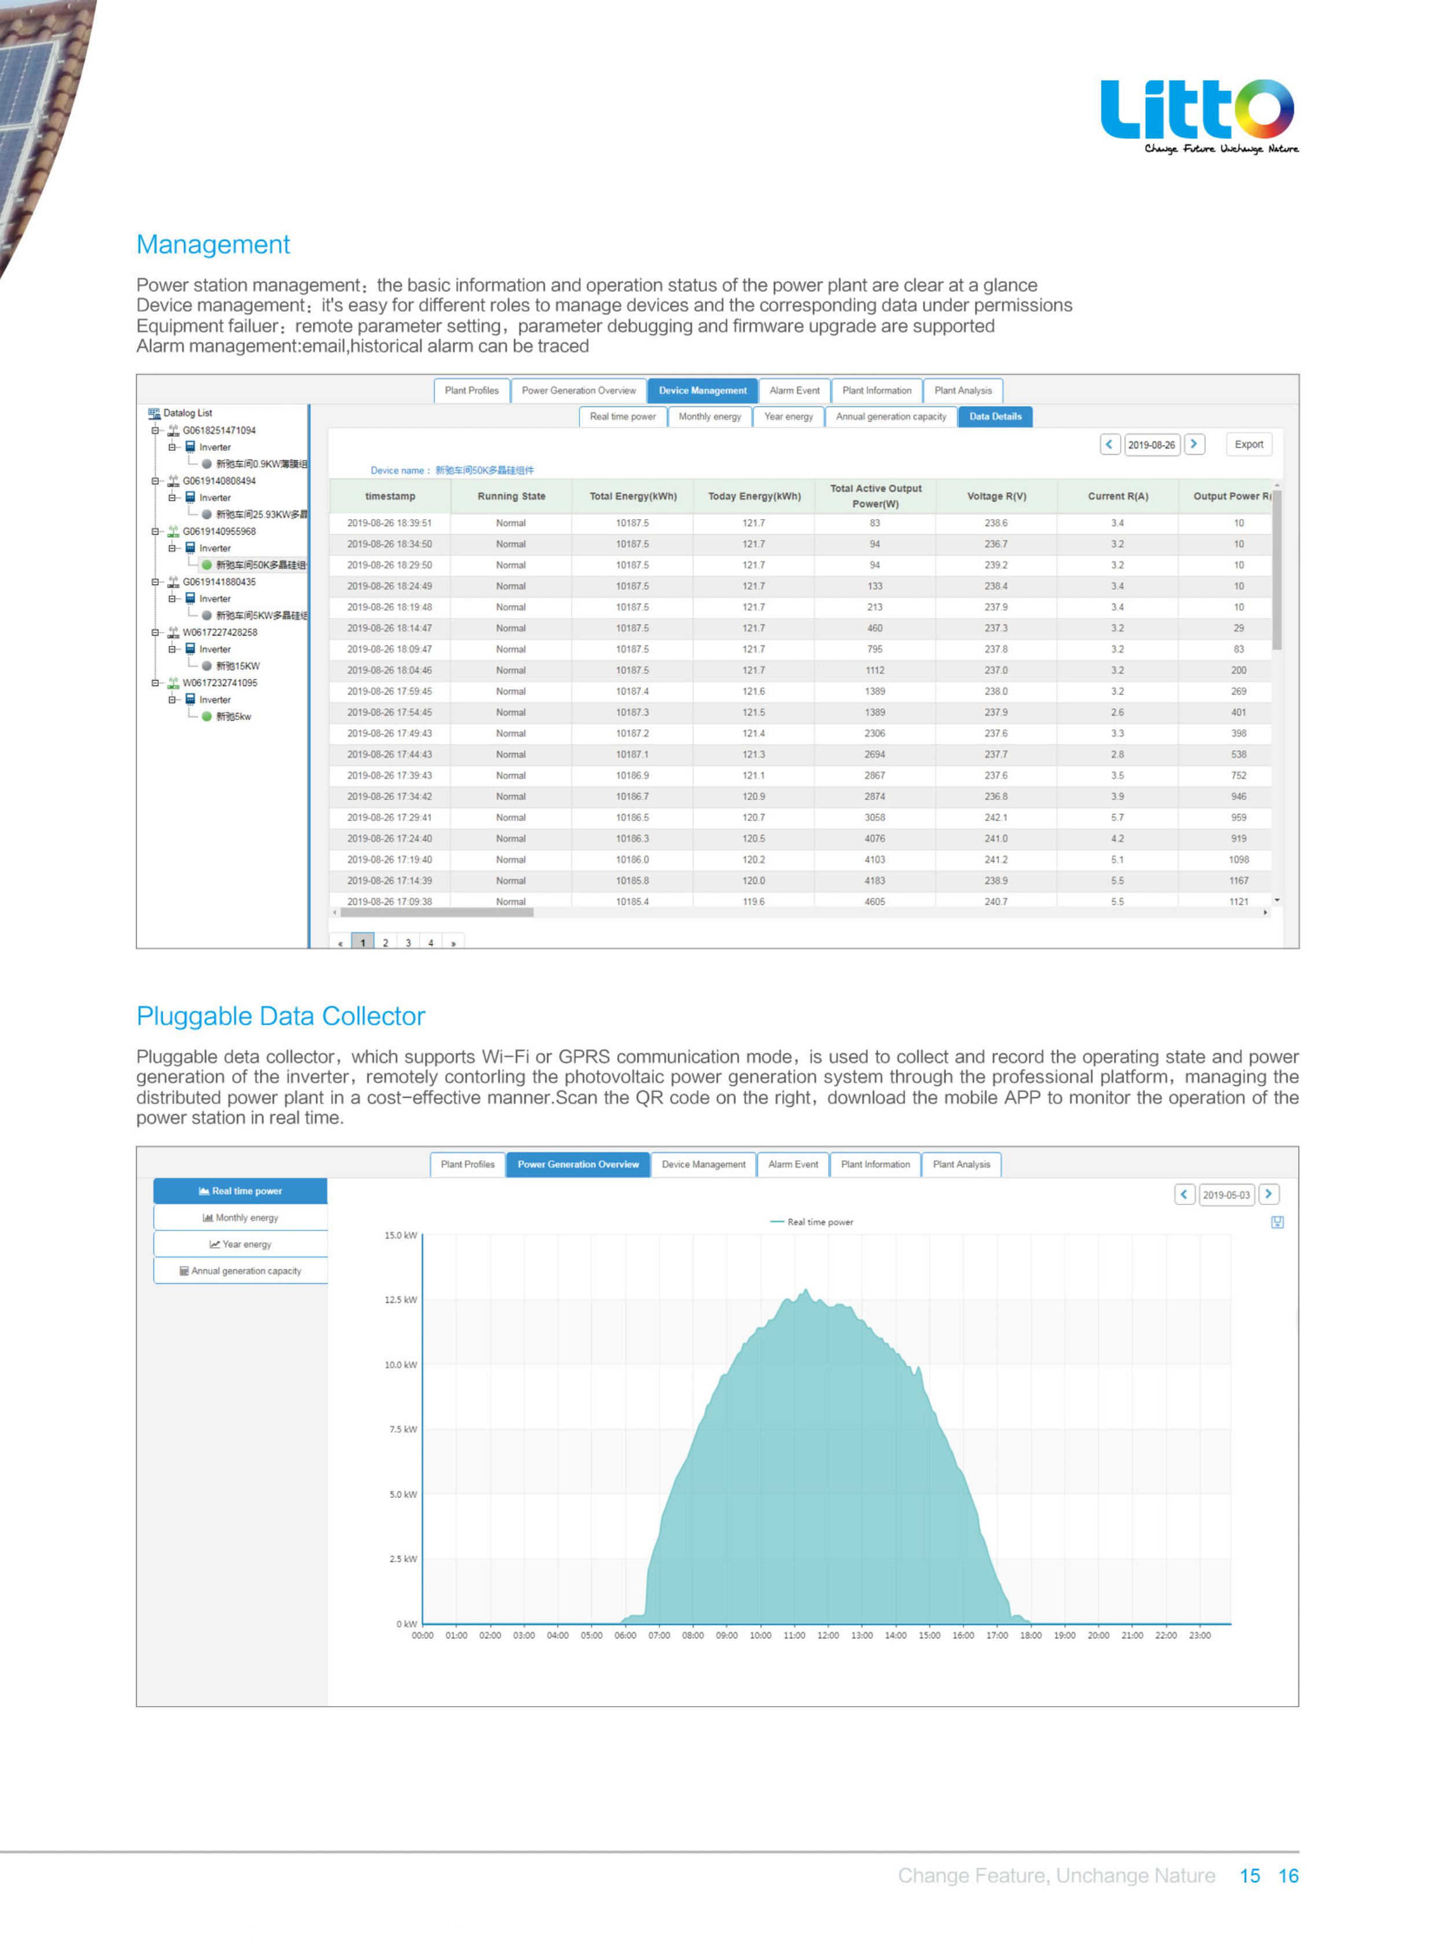Collapse the W0617227428258 tree node
The width and height of the screenshot is (1437, 1950).
tap(156, 633)
